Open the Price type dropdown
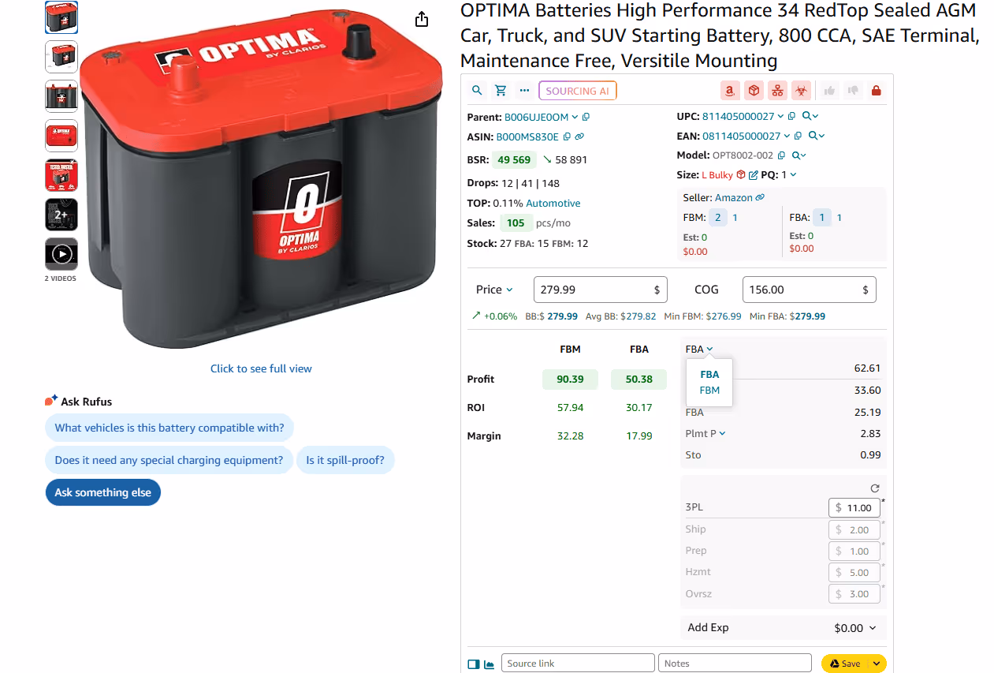 click(x=494, y=290)
